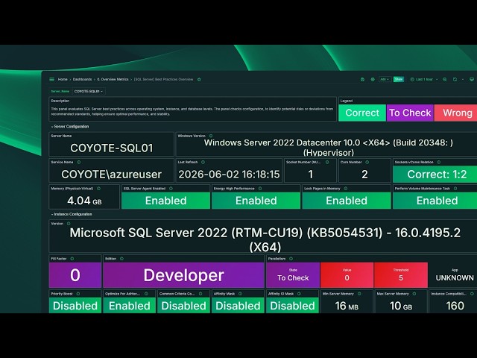Open the hamburger navigation menu
This screenshot has width=477, height=358.
51,80
